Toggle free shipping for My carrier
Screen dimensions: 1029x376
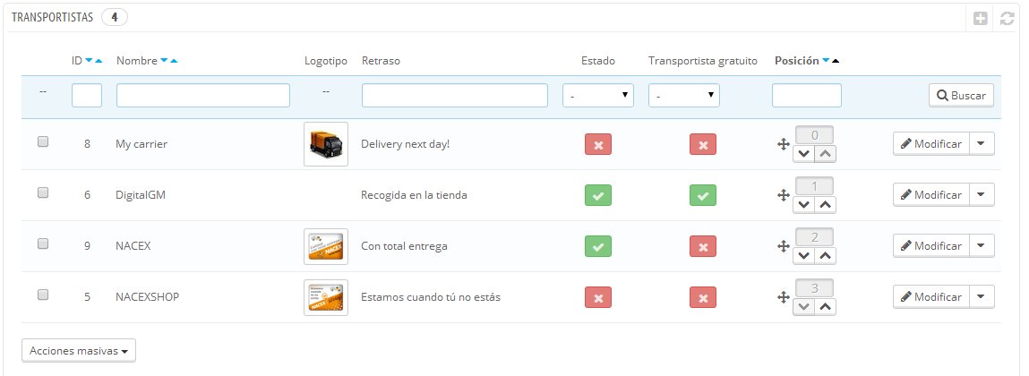click(x=703, y=144)
